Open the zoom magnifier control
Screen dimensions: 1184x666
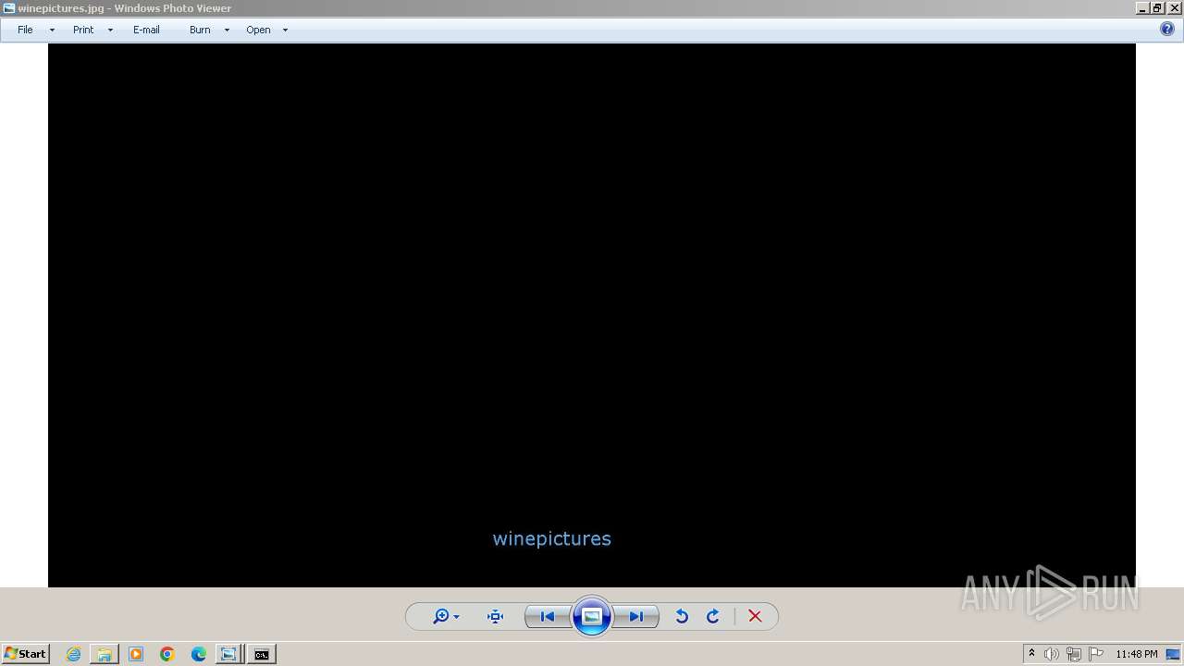[x=441, y=617]
